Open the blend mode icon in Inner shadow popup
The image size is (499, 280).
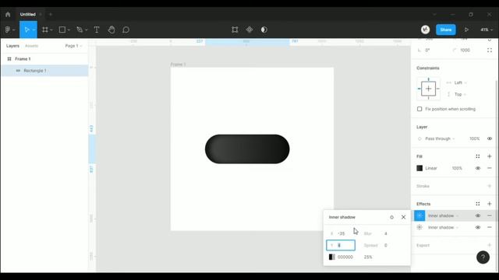click(x=391, y=217)
